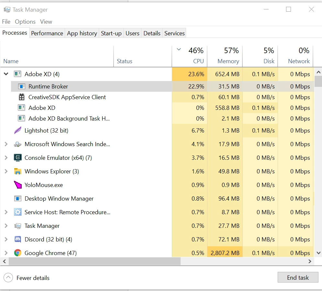Click the Windows Explorer folder icon
The width and height of the screenshot is (322, 291).
coord(18,171)
